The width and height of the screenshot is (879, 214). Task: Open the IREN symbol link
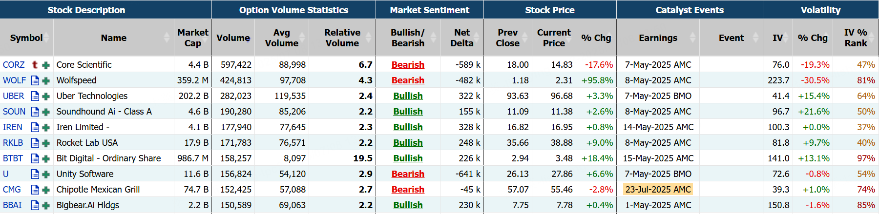pyautogui.click(x=13, y=127)
